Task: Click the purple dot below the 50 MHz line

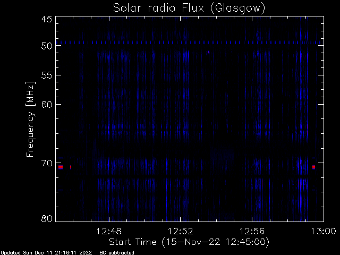Action: (208, 52)
